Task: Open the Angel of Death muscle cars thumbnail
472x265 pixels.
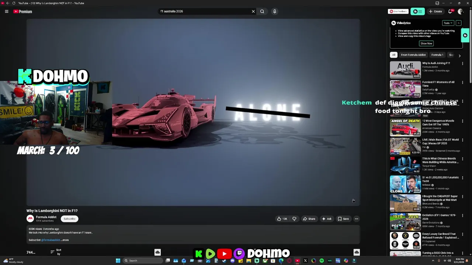Action: (x=405, y=127)
